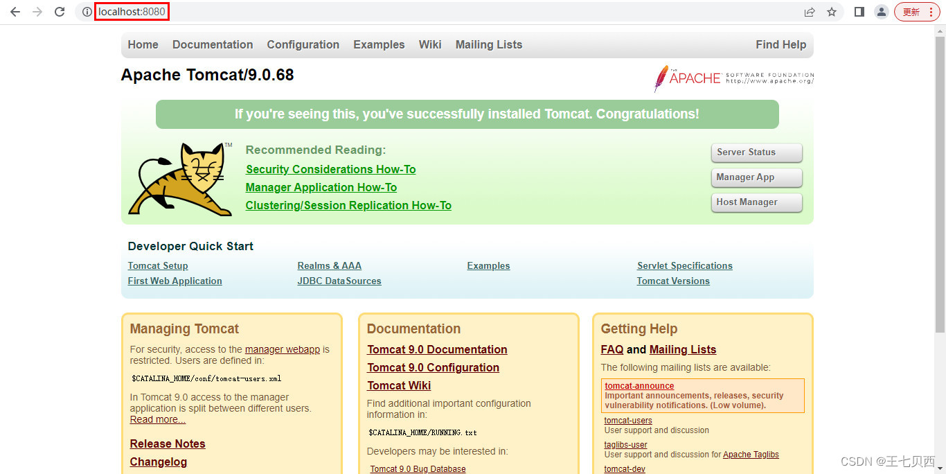Click the $CATALINA_HOME/RUNNING.txt path text
Viewport: 946px width, 474px height.
[x=422, y=433]
